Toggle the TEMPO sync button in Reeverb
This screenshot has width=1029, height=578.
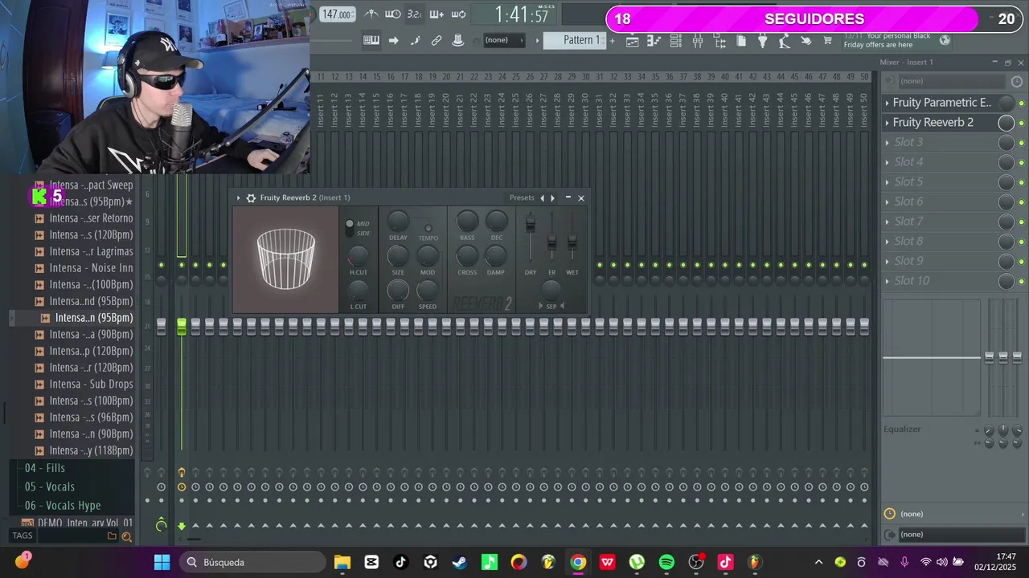[x=428, y=228]
